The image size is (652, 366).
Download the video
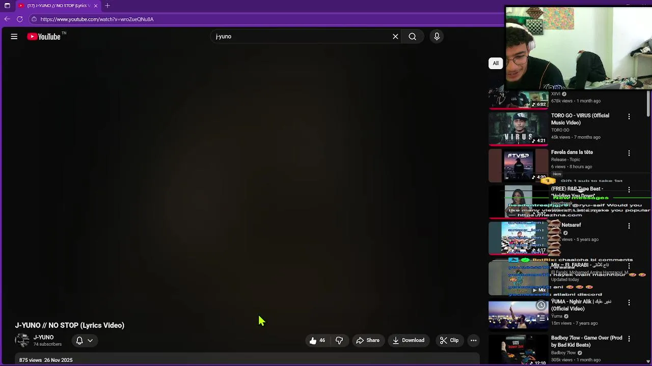click(x=409, y=341)
